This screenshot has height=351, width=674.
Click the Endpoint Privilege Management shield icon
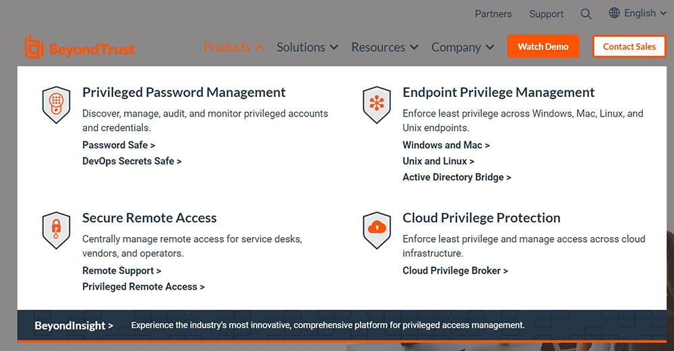click(376, 104)
